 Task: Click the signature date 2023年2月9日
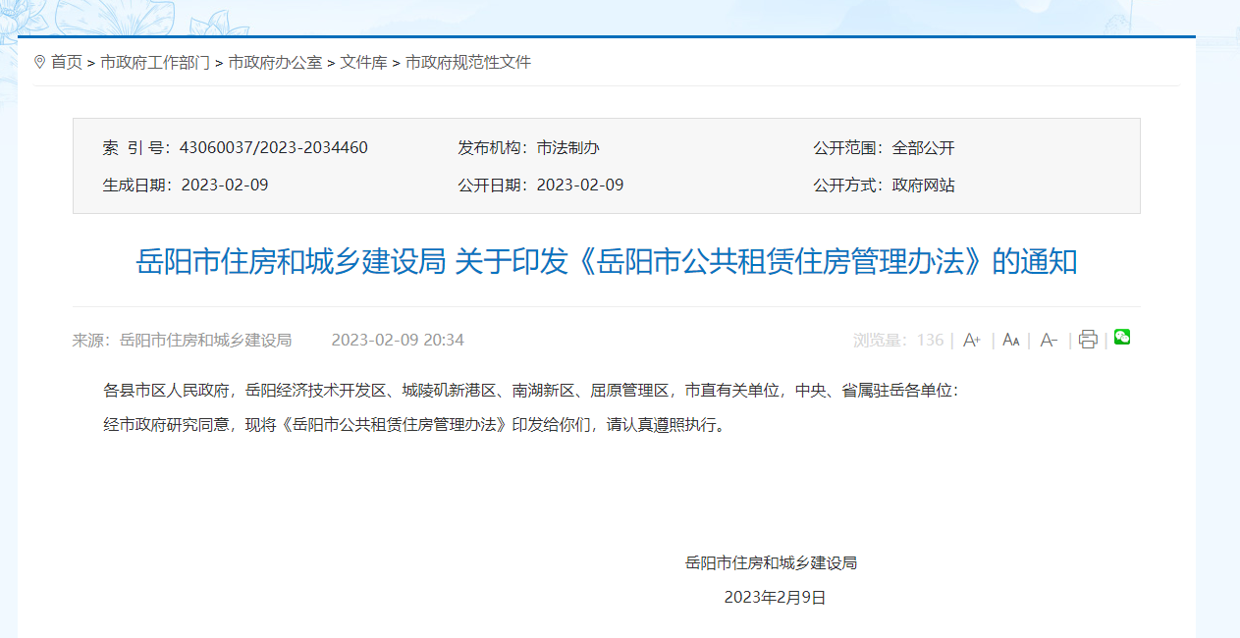[775, 597]
